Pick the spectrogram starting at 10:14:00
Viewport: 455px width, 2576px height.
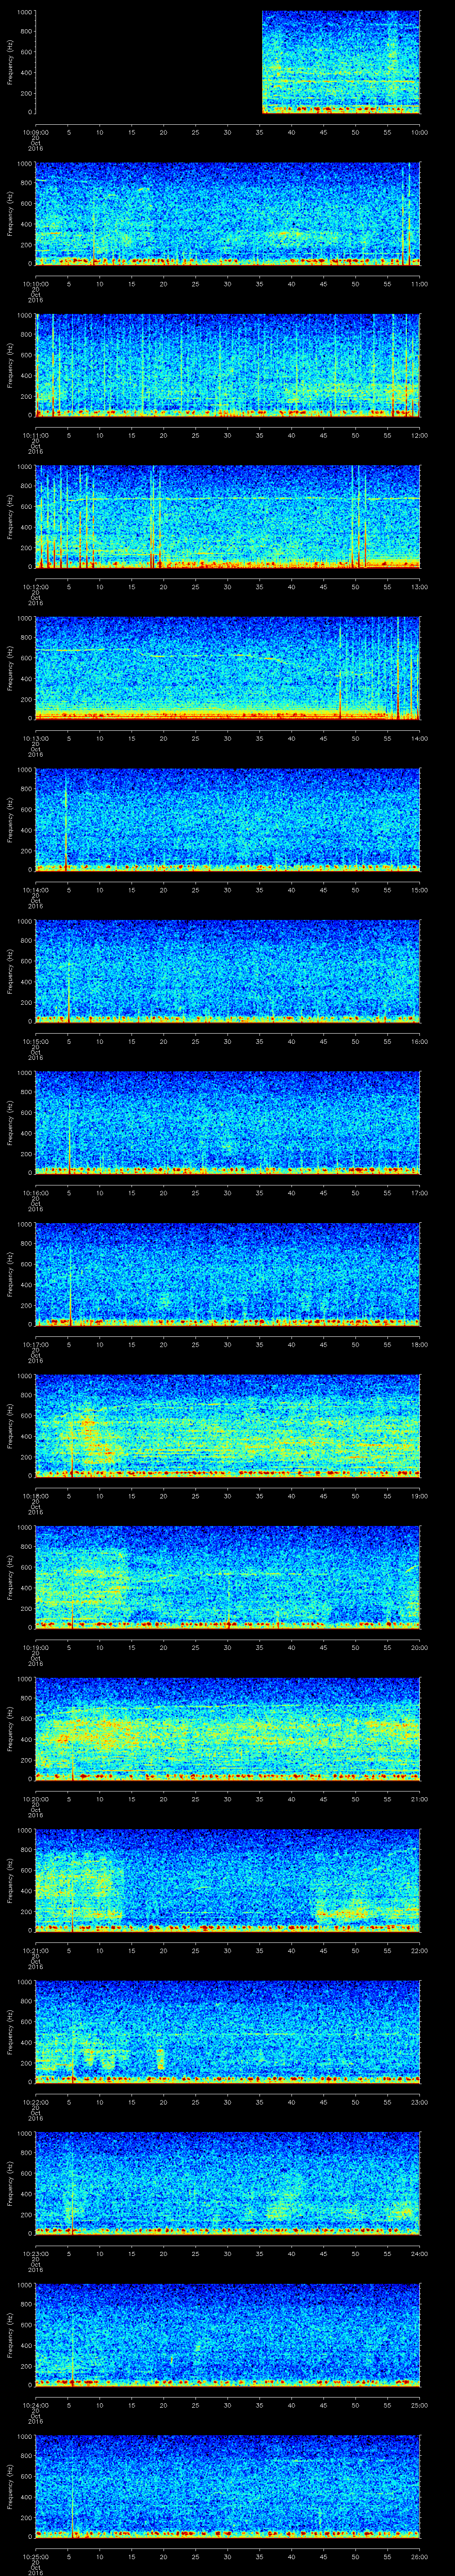(228, 819)
